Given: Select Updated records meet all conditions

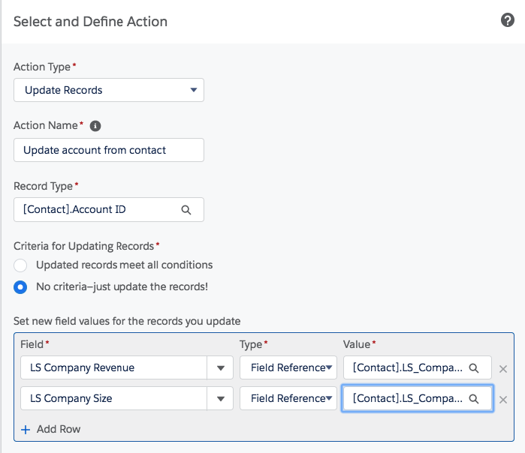Looking at the screenshot, I should (20, 265).
